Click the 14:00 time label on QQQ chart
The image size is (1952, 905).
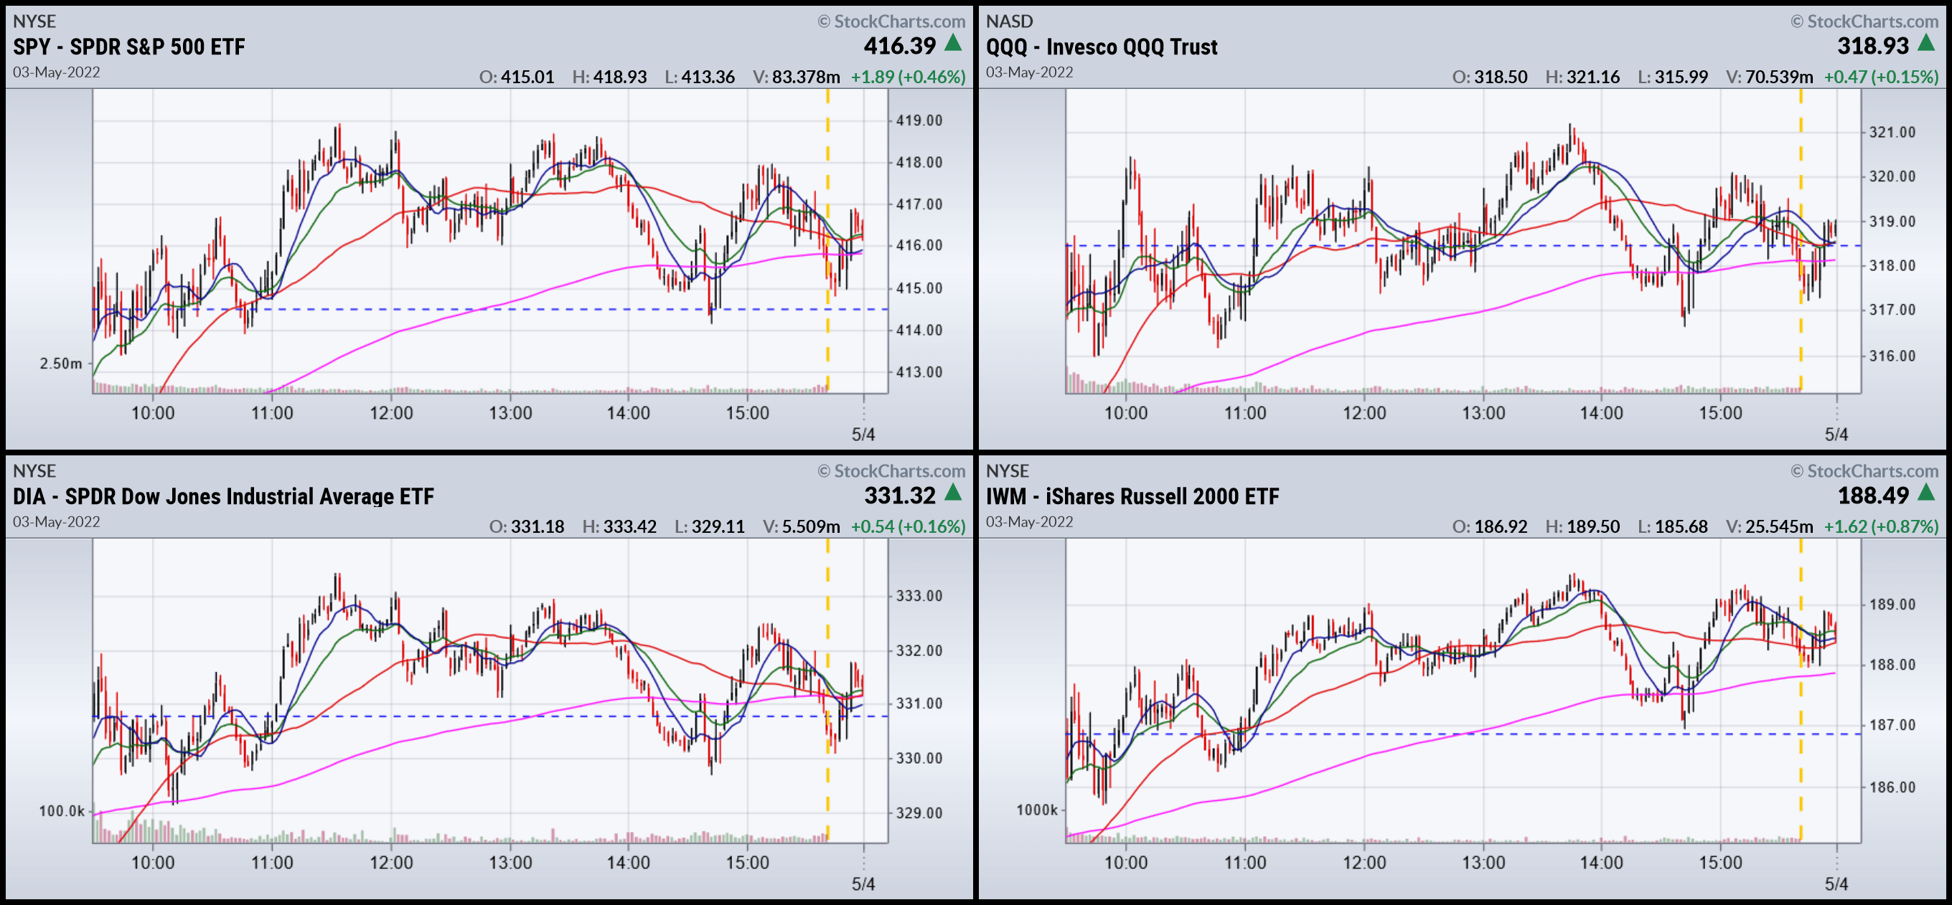click(x=1601, y=413)
